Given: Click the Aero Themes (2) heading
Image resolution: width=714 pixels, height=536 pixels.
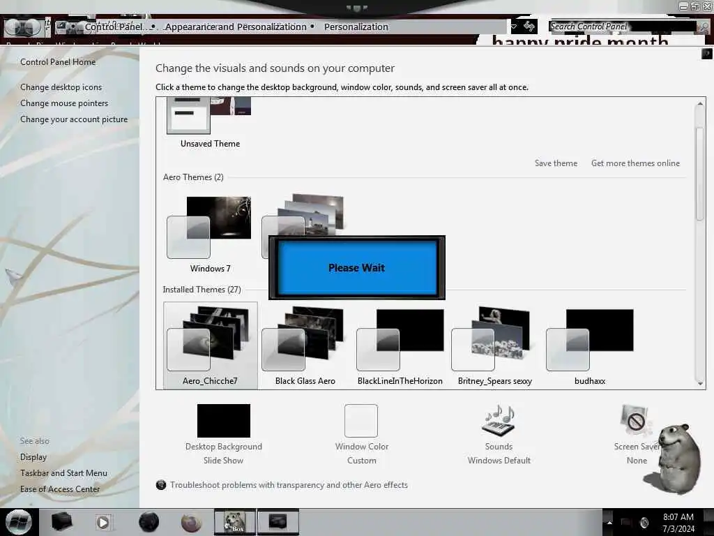Looking at the screenshot, I should pyautogui.click(x=193, y=177).
